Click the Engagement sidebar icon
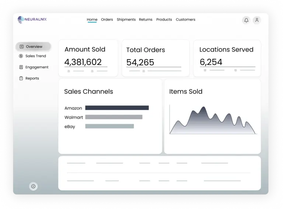Viewport: 283px width, 209px height. (x=21, y=67)
